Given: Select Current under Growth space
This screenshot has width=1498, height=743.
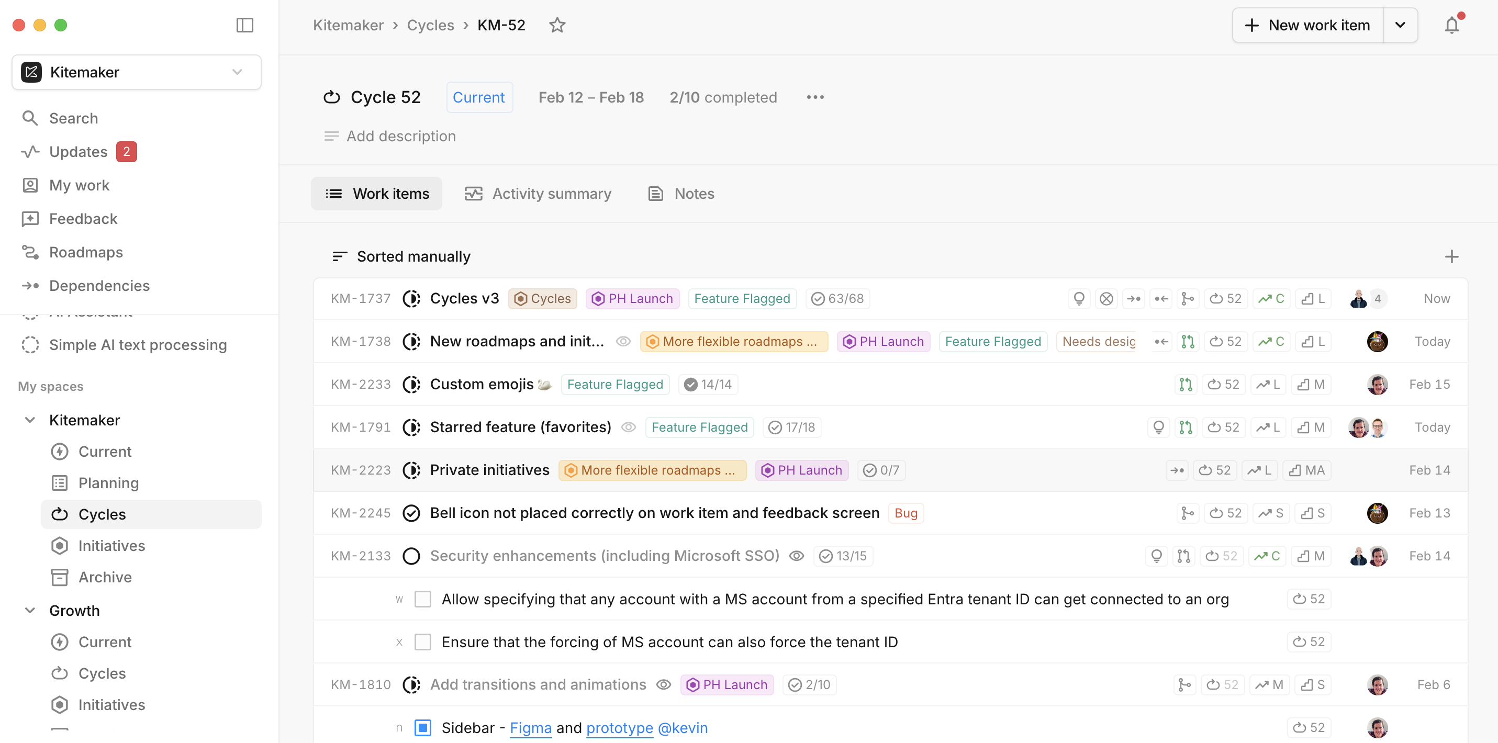Looking at the screenshot, I should point(151,642).
